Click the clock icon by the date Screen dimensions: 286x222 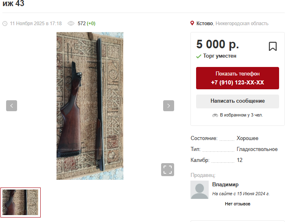pos(5,24)
